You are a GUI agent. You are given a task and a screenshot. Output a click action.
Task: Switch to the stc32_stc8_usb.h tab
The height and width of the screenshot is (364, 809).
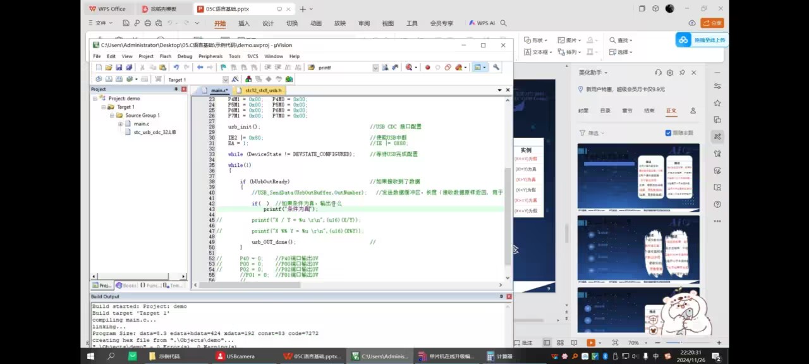[264, 90]
